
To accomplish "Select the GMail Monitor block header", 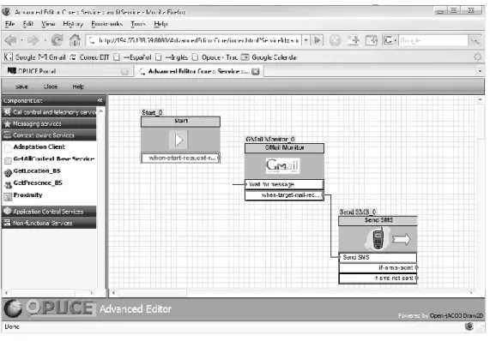I will (284, 148).
